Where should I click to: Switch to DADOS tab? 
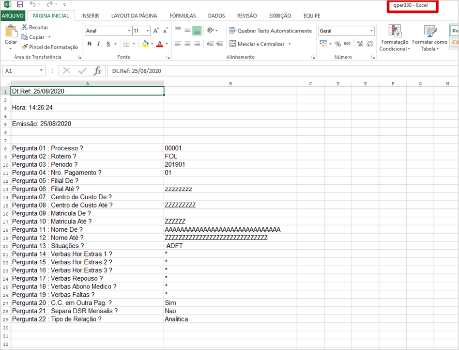(216, 16)
